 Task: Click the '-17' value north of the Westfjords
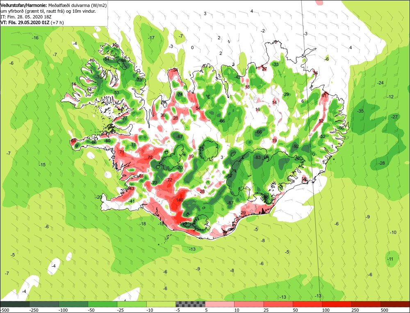[x=151, y=38]
